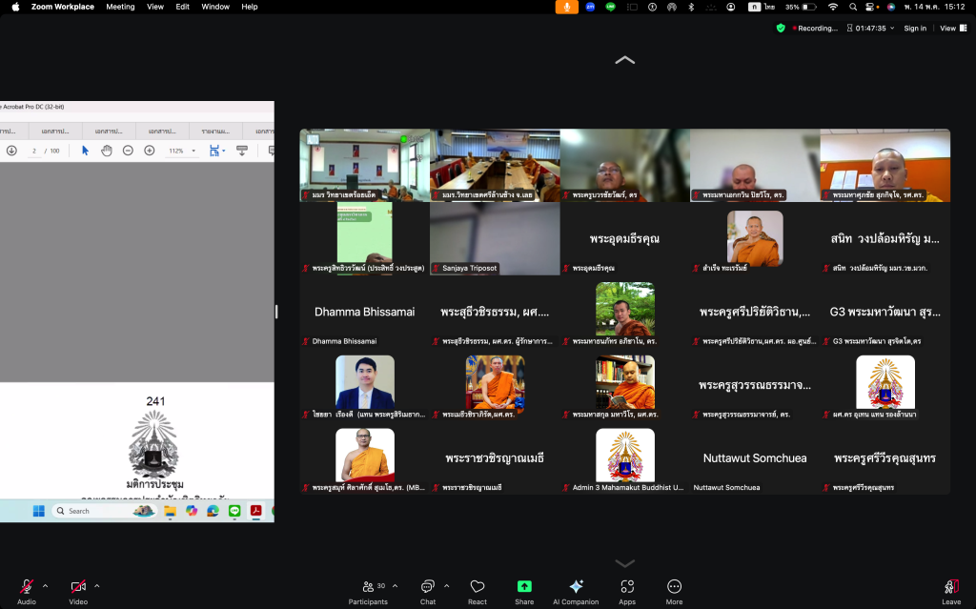976x609 pixels.
Task: Click the Windows Start icon in shared taskbar
Action: coord(38,511)
